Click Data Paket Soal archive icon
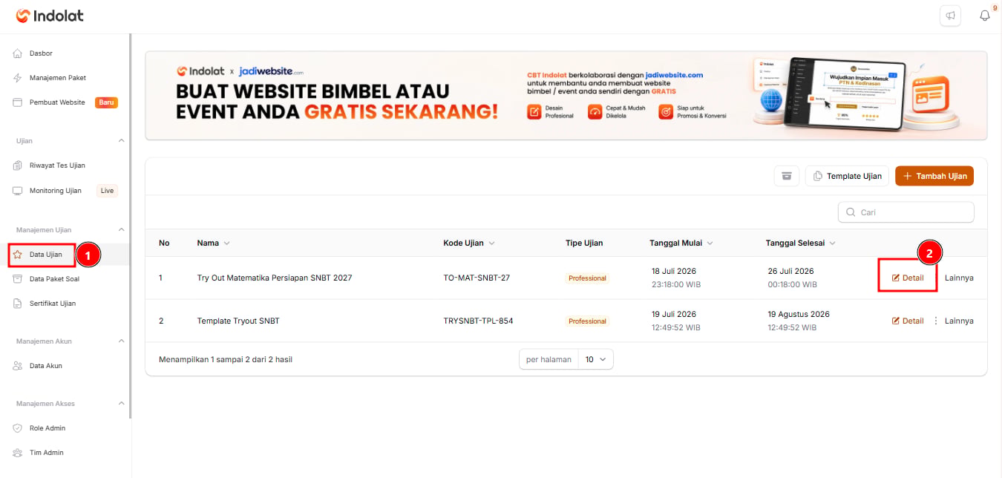This screenshot has width=1002, height=478. (x=18, y=279)
